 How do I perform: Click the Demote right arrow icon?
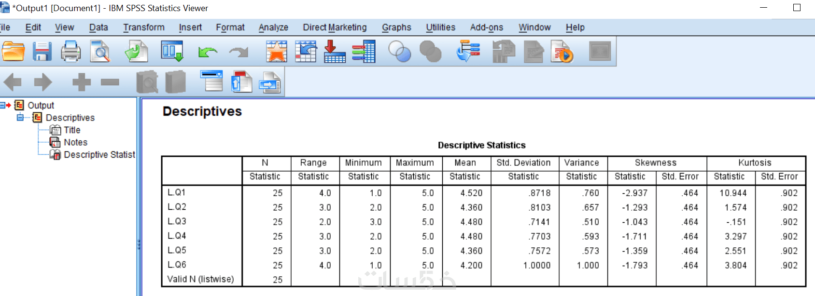[x=43, y=82]
